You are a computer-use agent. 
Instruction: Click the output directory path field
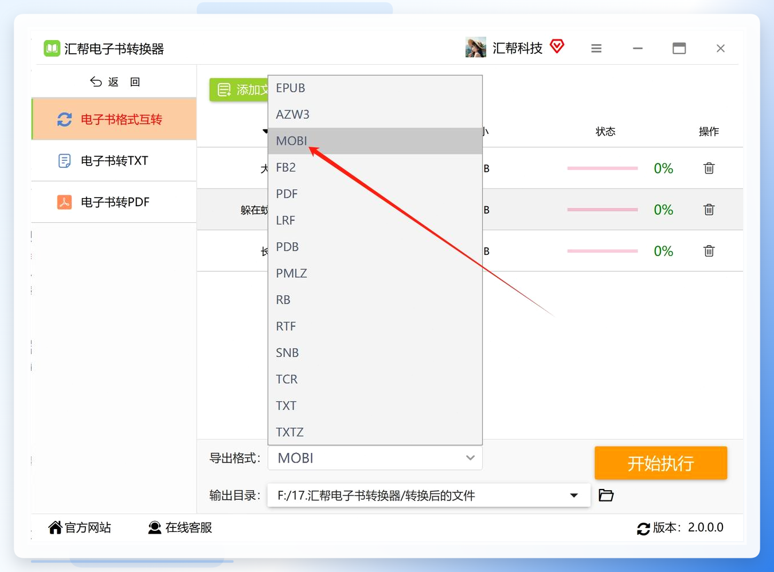[x=429, y=495]
